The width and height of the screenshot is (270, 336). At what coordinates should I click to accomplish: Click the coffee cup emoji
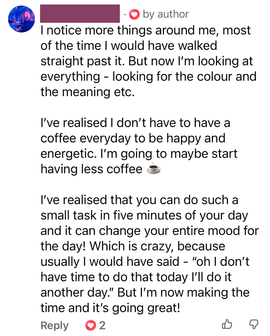click(x=153, y=168)
